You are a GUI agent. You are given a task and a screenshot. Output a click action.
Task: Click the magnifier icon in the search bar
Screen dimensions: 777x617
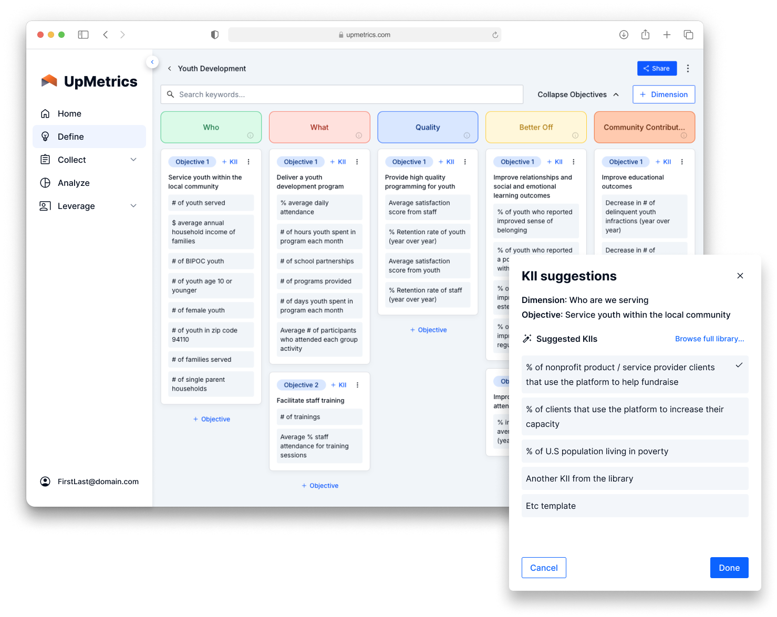pyautogui.click(x=171, y=94)
